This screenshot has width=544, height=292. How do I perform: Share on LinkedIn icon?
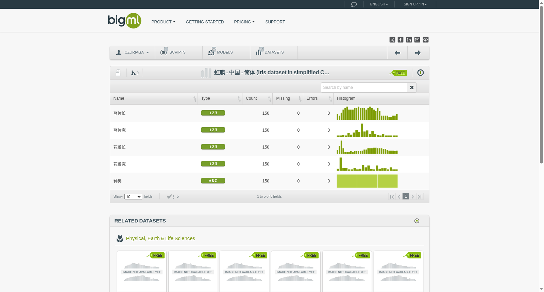click(409, 40)
